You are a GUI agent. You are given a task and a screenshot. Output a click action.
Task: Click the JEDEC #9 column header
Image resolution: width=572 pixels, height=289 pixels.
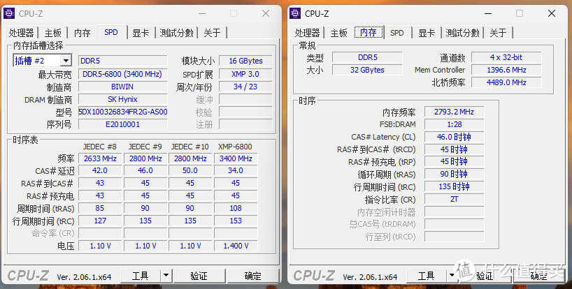tap(145, 147)
